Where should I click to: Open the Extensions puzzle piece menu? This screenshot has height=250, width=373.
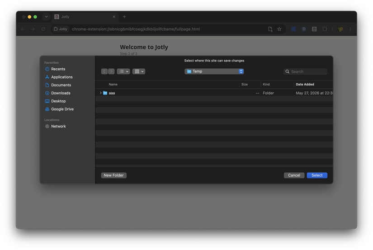point(325,29)
